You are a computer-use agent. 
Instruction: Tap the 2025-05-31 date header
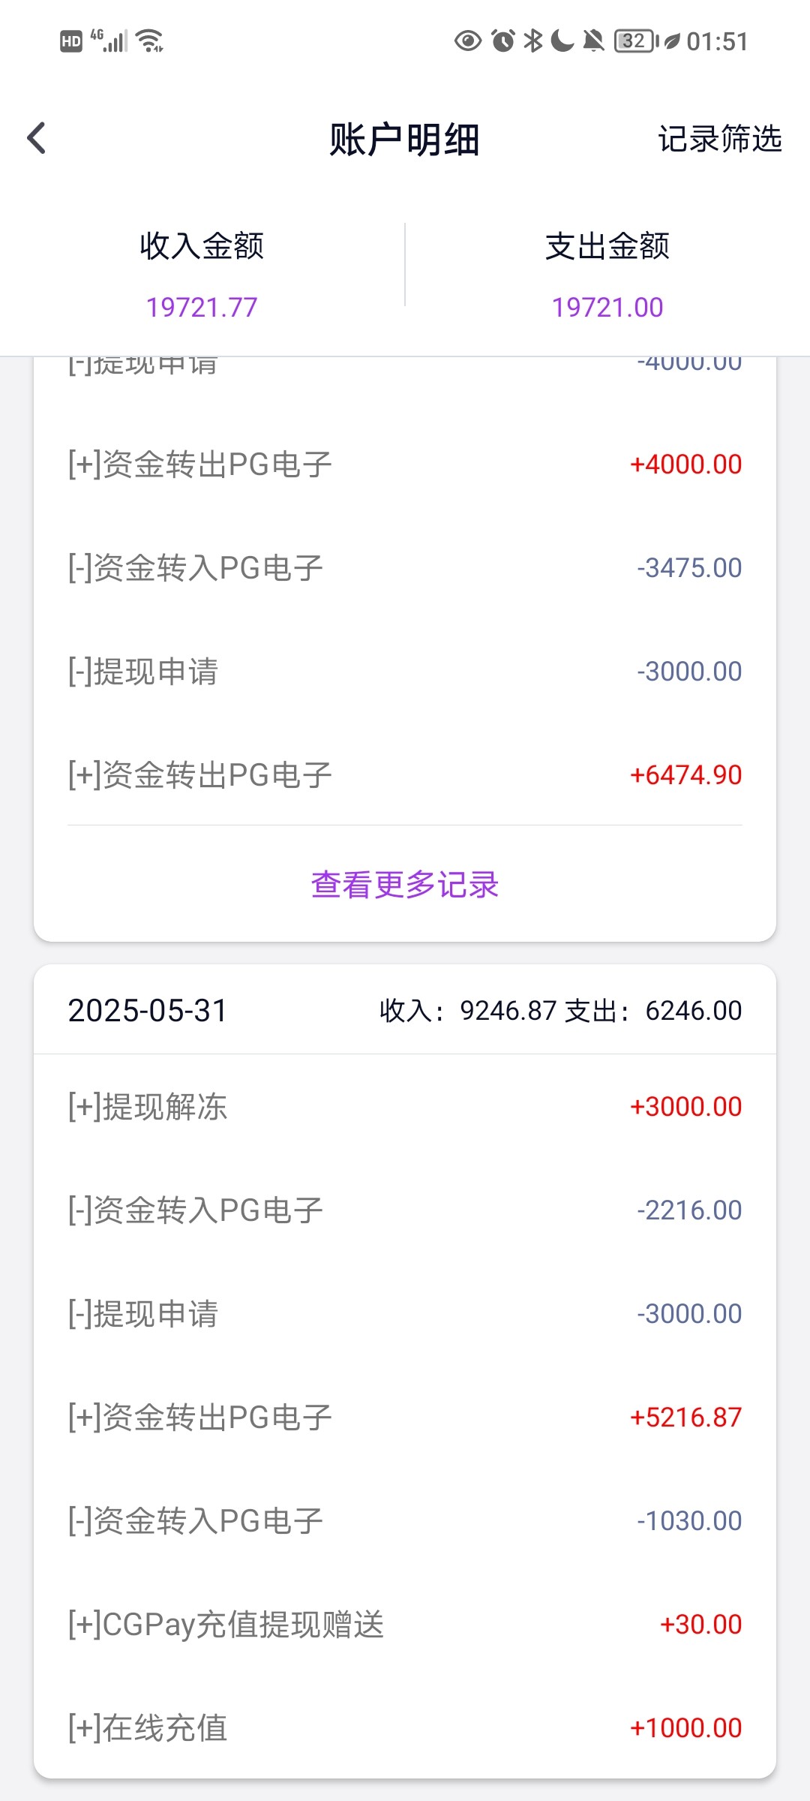click(148, 1011)
